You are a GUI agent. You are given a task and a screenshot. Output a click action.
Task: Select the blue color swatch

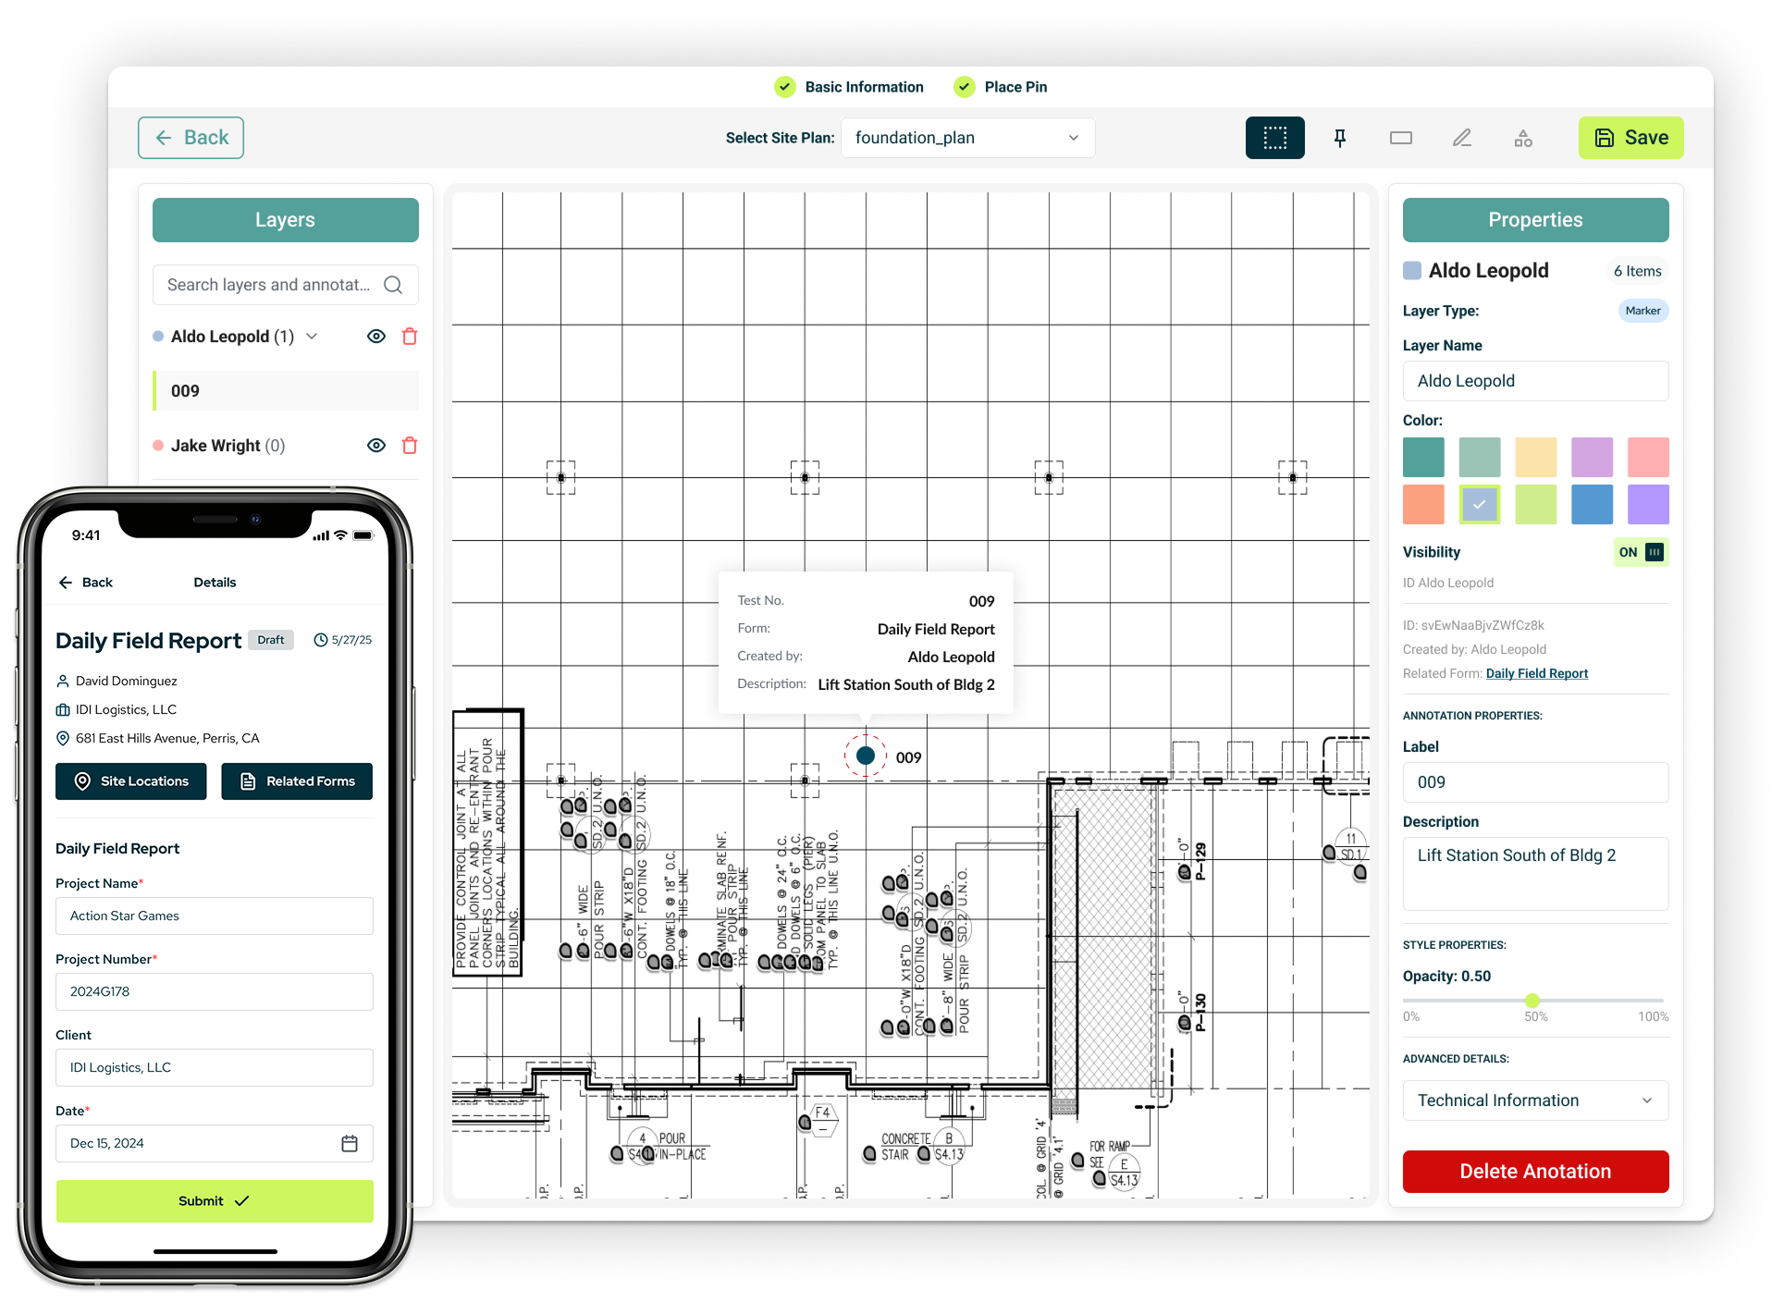click(x=1592, y=504)
